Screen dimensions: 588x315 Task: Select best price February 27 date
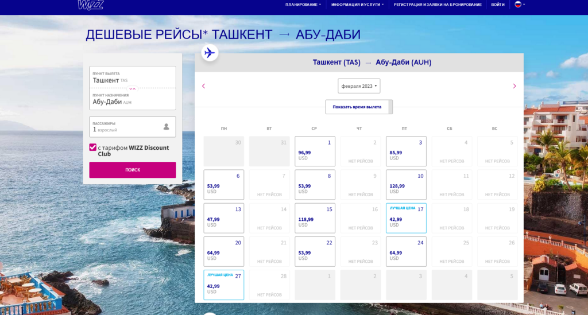(x=224, y=285)
